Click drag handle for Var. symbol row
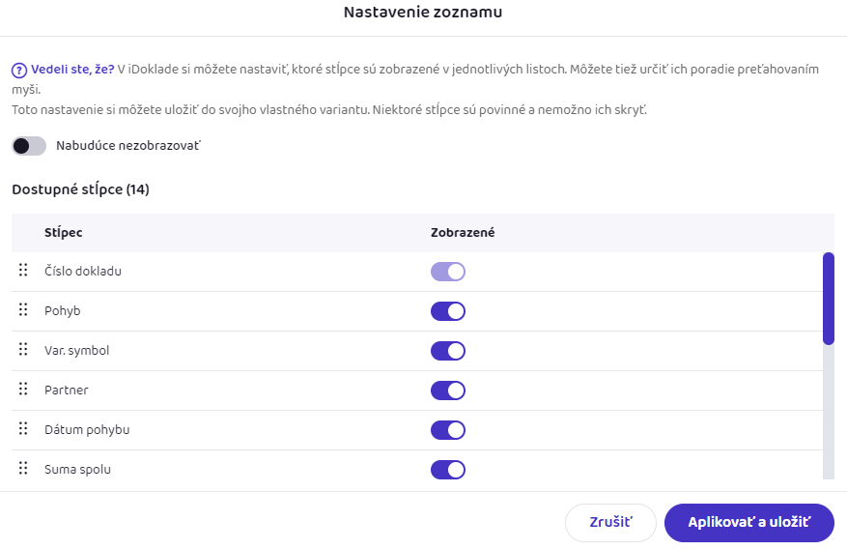 (x=23, y=350)
